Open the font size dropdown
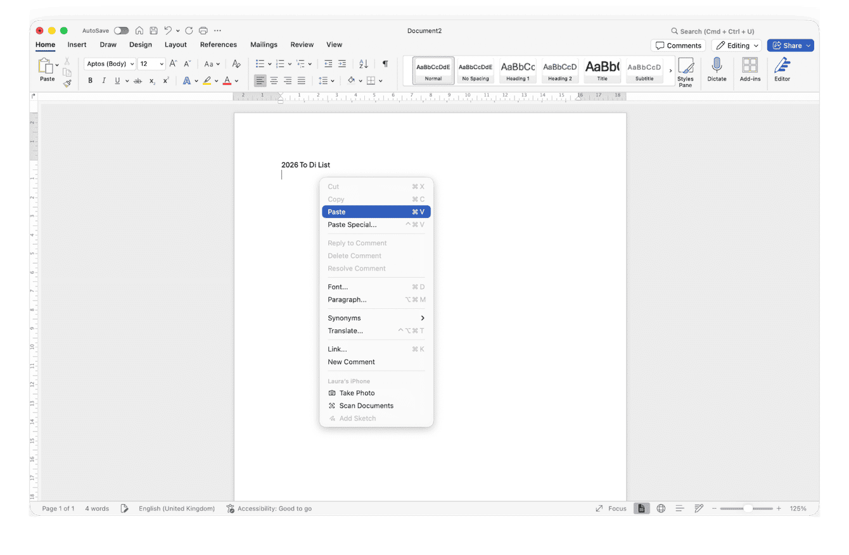The image size is (849, 555). [x=160, y=63]
